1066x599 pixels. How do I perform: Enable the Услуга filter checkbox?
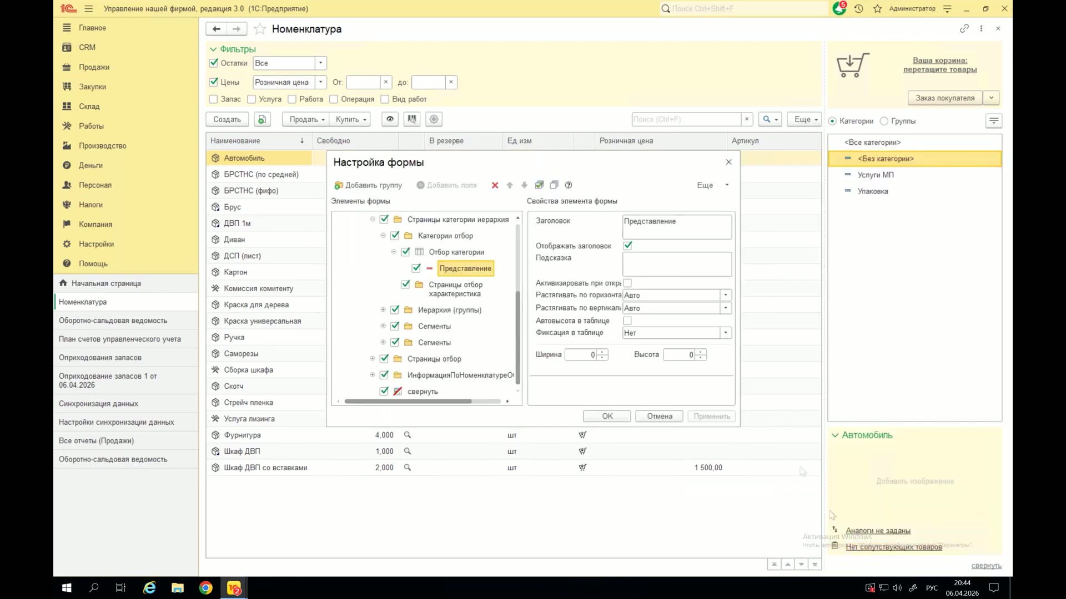pos(252,99)
